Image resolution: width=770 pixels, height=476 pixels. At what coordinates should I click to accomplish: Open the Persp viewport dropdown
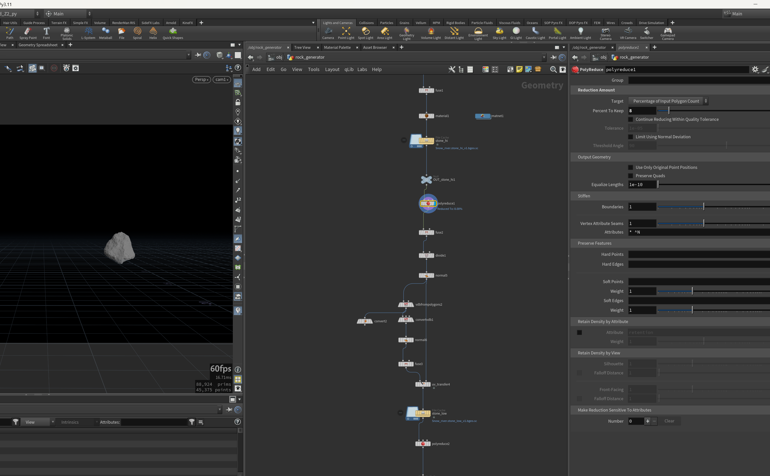(x=201, y=79)
